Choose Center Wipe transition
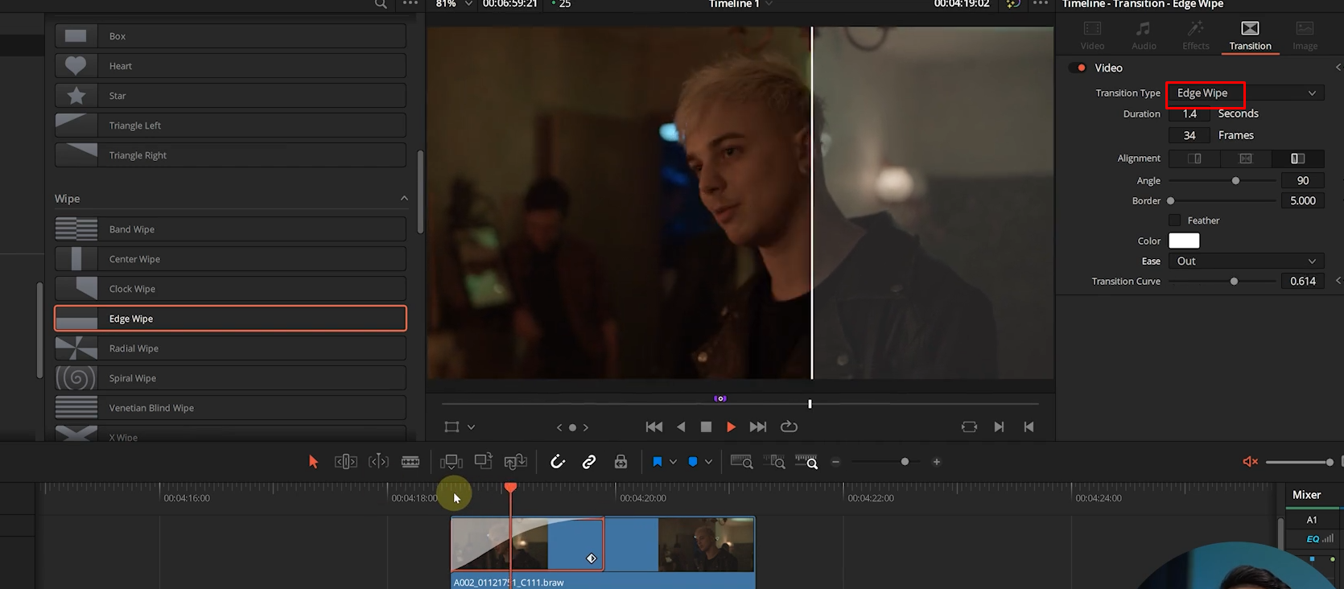This screenshot has height=589, width=1344. click(x=230, y=259)
